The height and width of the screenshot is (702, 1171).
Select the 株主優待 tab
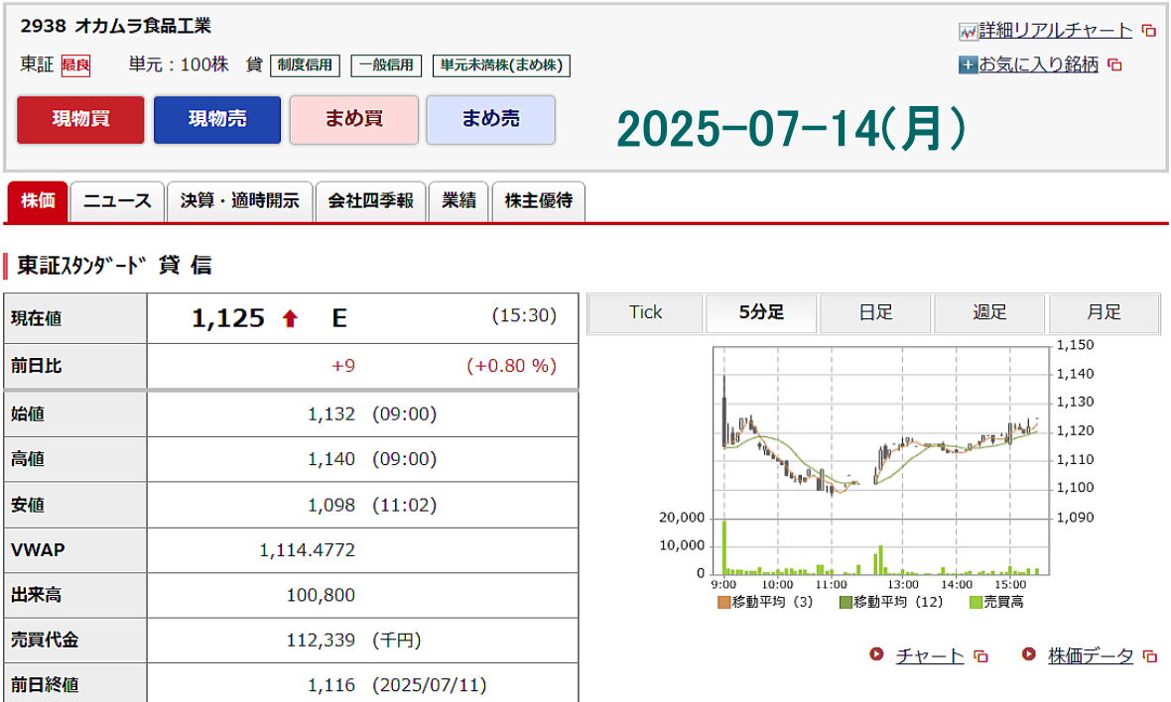539,201
